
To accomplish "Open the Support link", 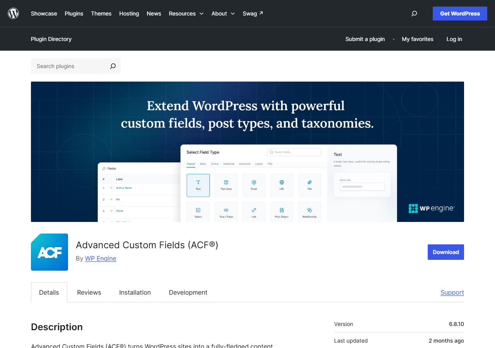I will click(452, 292).
